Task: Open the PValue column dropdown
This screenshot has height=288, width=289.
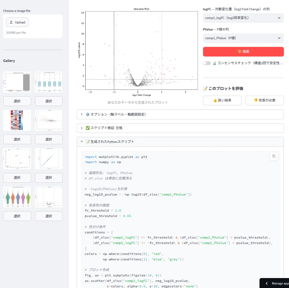Action: click(243, 38)
